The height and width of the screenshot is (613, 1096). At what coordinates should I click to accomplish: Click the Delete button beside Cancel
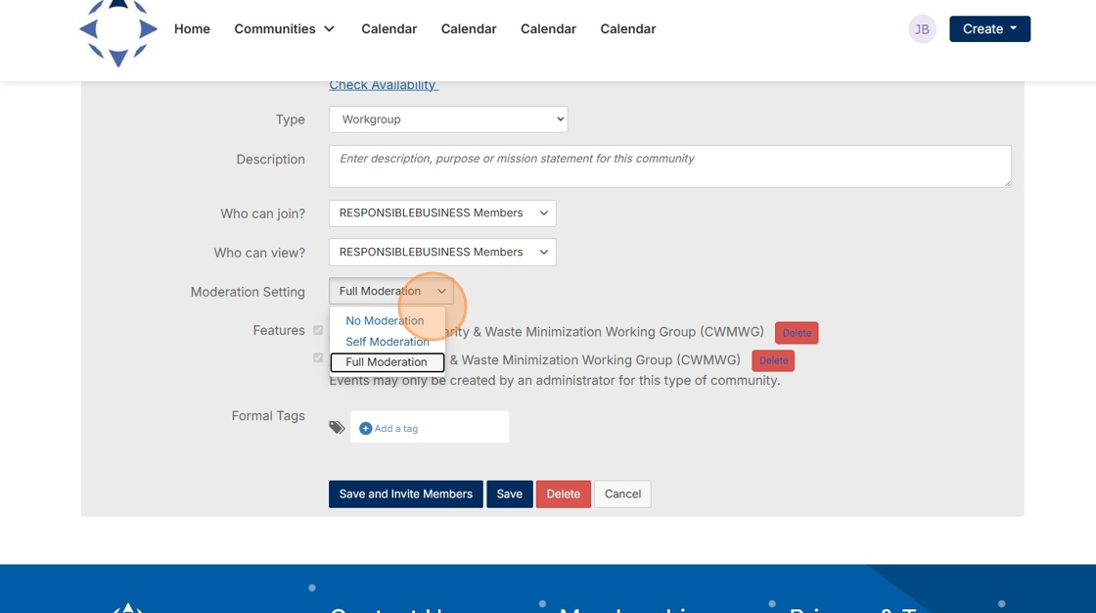pyautogui.click(x=564, y=495)
